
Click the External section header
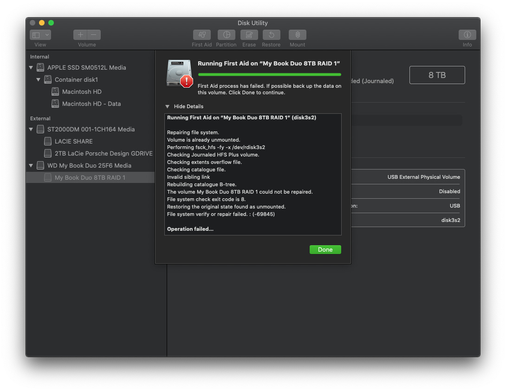pyautogui.click(x=40, y=118)
